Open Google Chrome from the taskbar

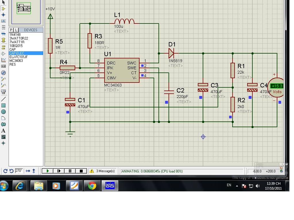(92, 186)
